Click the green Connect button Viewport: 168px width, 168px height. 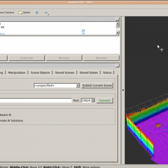[104, 100]
